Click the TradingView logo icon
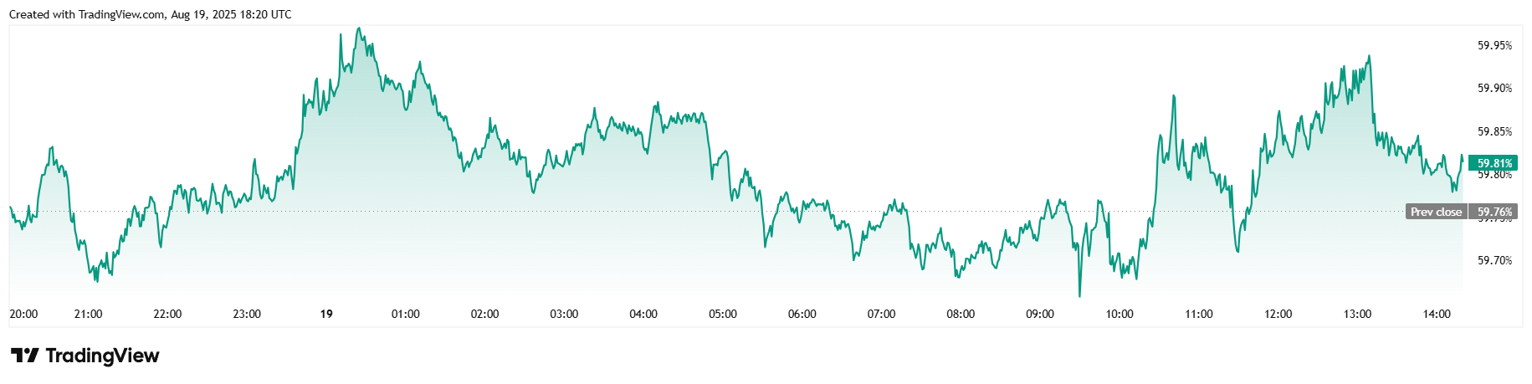Screen dimensions: 1532x384 [x=24, y=356]
